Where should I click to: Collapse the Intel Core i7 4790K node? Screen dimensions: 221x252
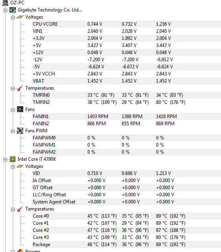(x=5, y=160)
